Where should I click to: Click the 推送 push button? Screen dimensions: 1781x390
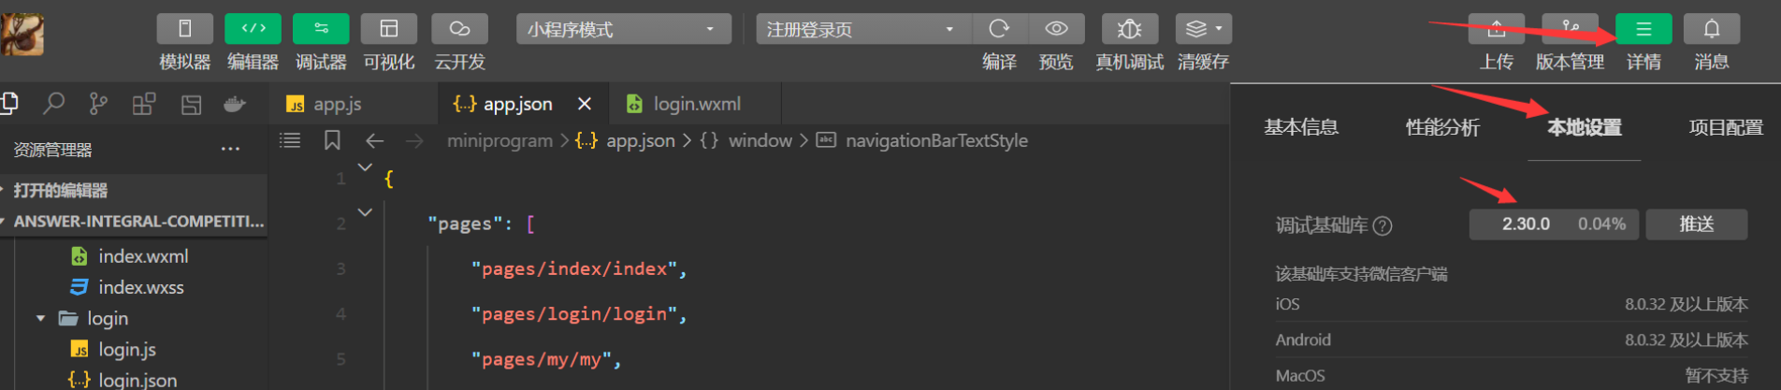click(1696, 224)
